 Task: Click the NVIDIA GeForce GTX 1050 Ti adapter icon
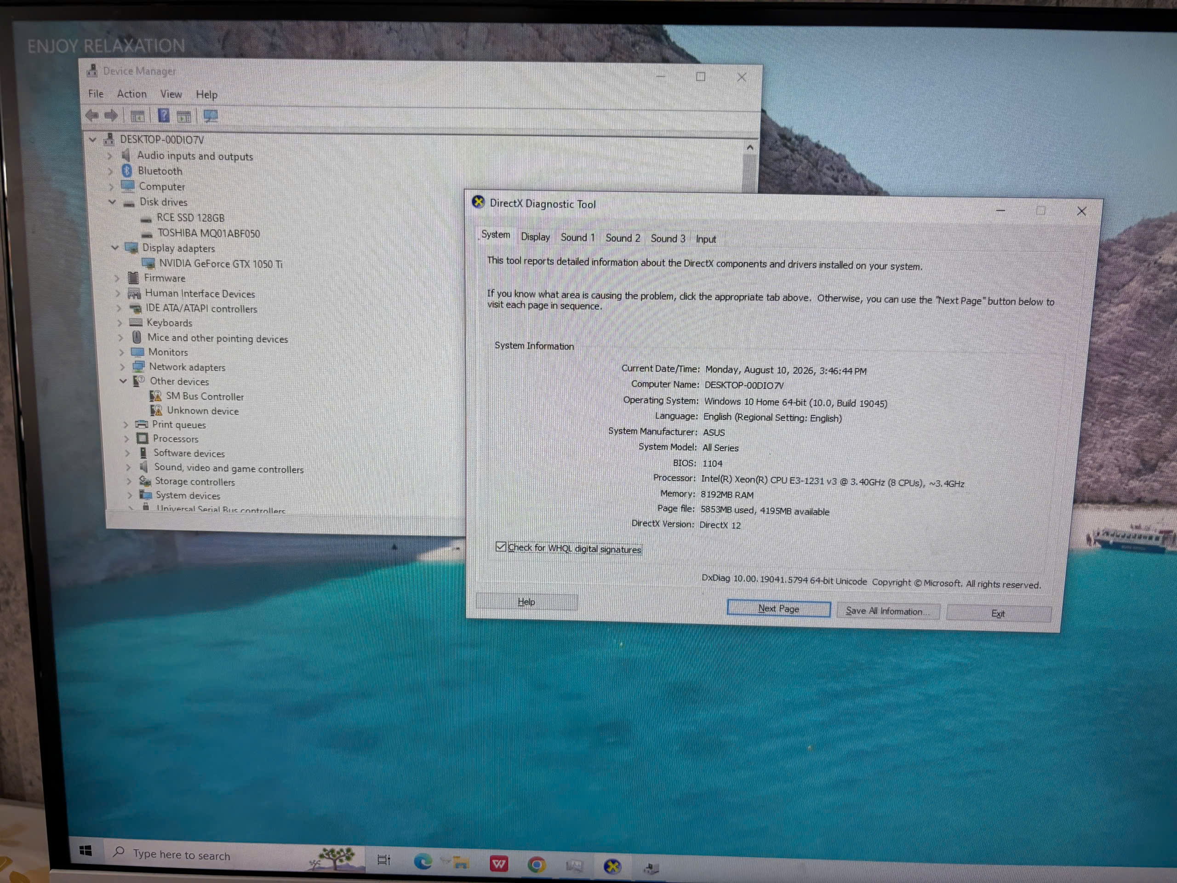pyautogui.click(x=149, y=263)
